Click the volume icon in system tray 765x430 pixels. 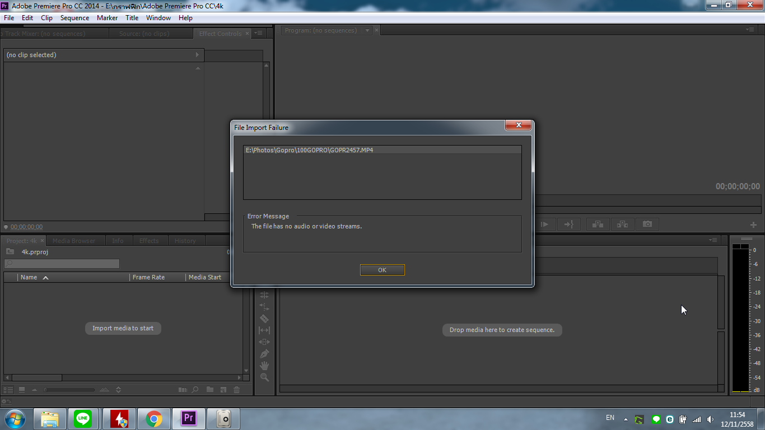[711, 419]
